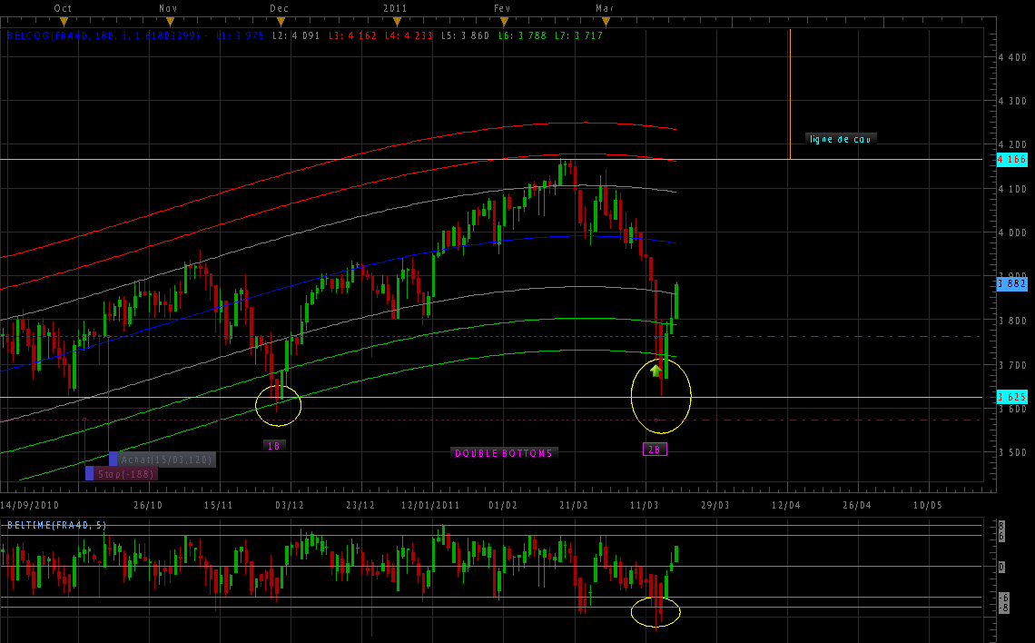
Task: Select the 2B bottom annotation box
Action: [655, 449]
